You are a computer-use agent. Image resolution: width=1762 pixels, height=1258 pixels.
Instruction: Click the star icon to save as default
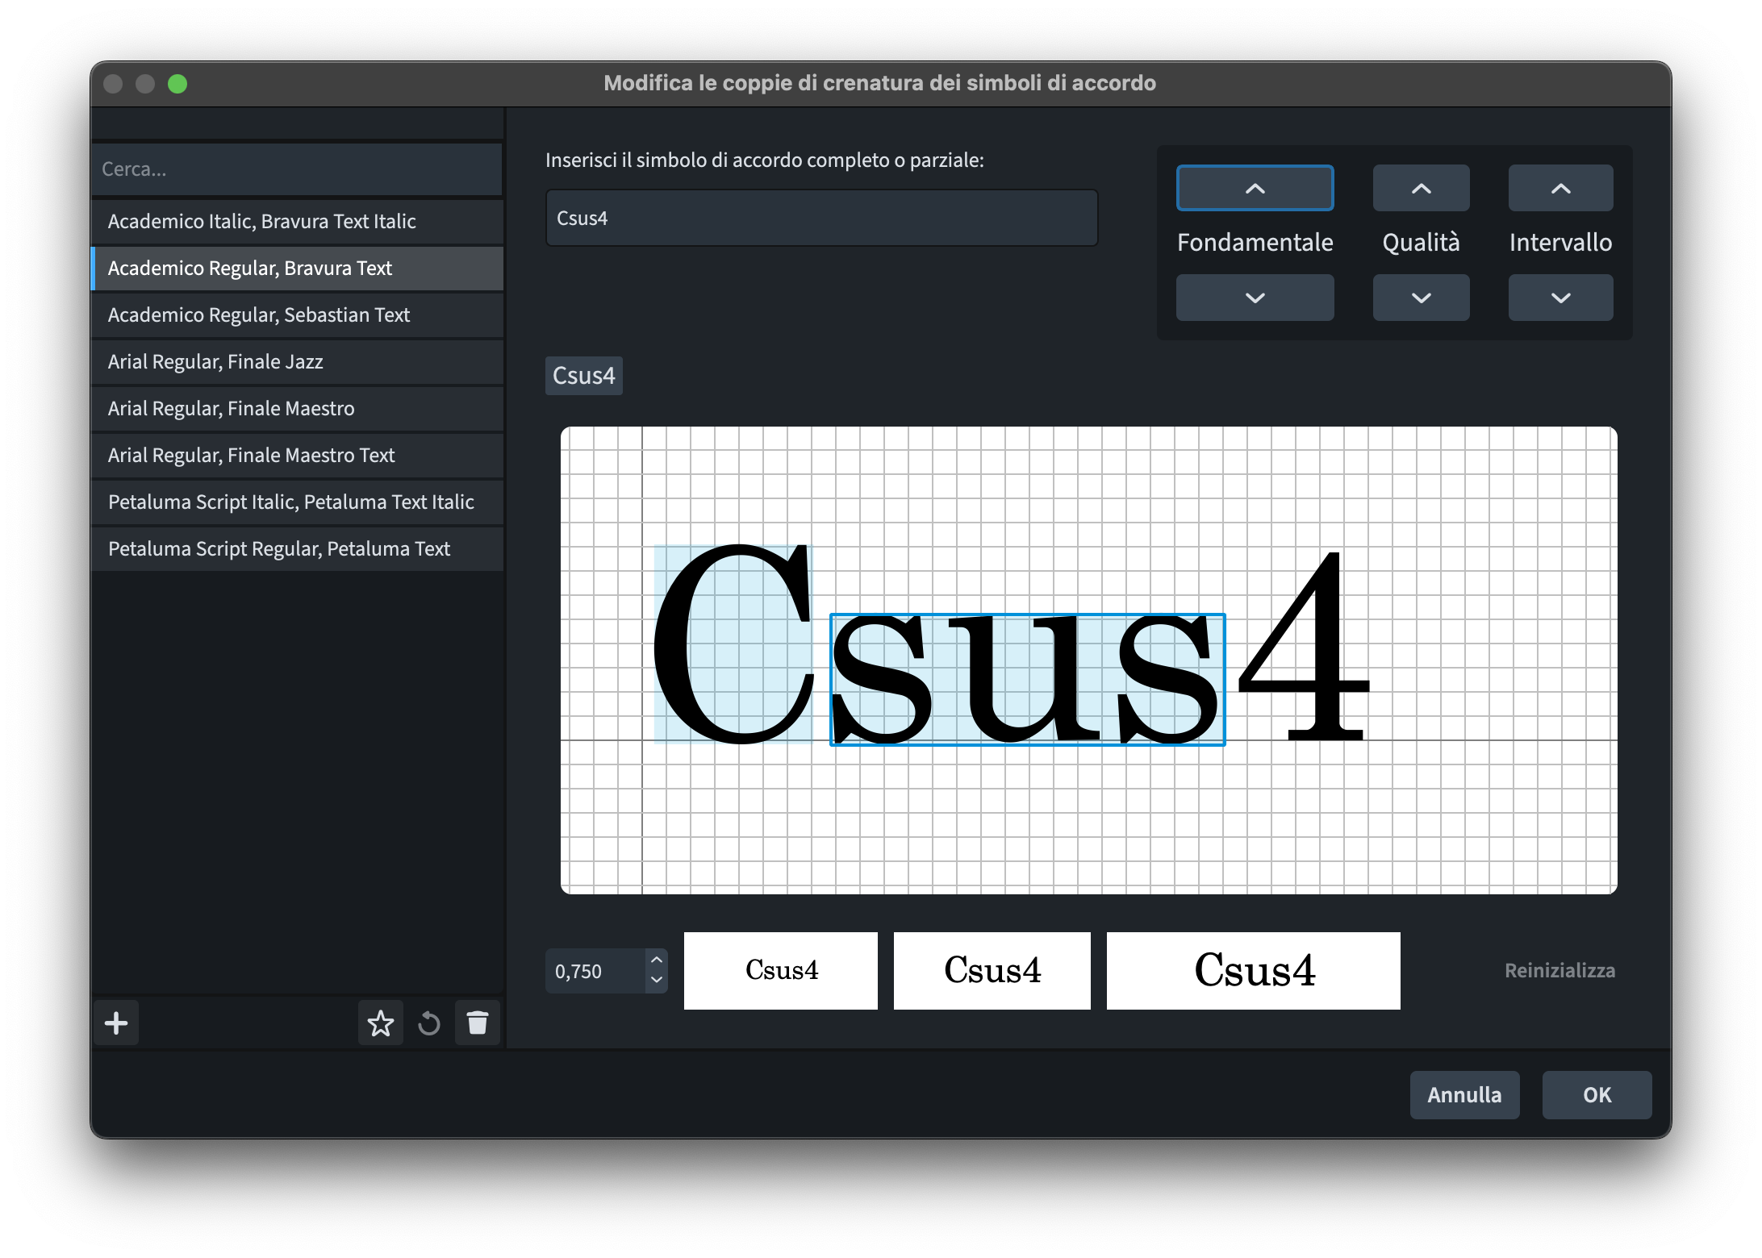(380, 1023)
